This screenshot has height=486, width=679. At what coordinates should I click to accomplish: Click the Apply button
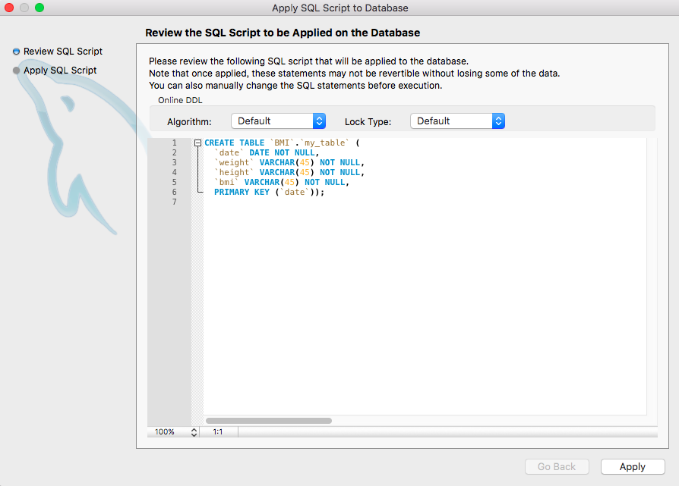[x=633, y=466]
